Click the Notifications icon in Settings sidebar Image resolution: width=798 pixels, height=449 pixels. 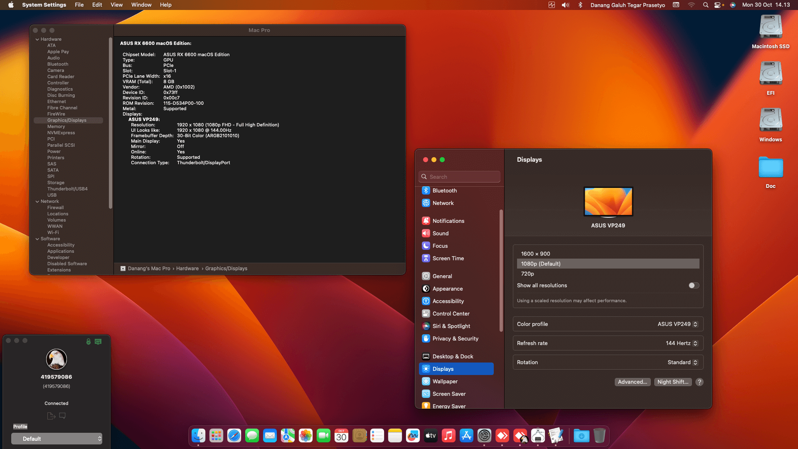tap(426, 221)
